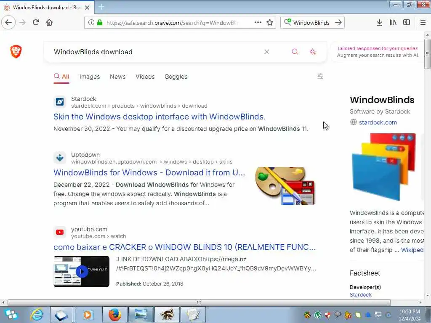Click 'Software by Stardock' subtitle text
This screenshot has height=323, width=431.
click(x=380, y=111)
